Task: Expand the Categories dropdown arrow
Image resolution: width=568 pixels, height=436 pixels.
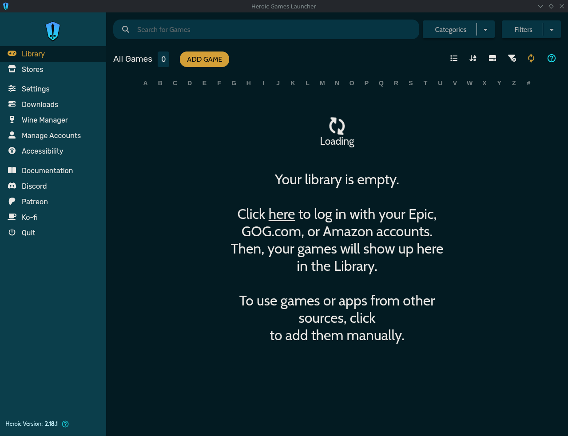Action: (x=485, y=30)
